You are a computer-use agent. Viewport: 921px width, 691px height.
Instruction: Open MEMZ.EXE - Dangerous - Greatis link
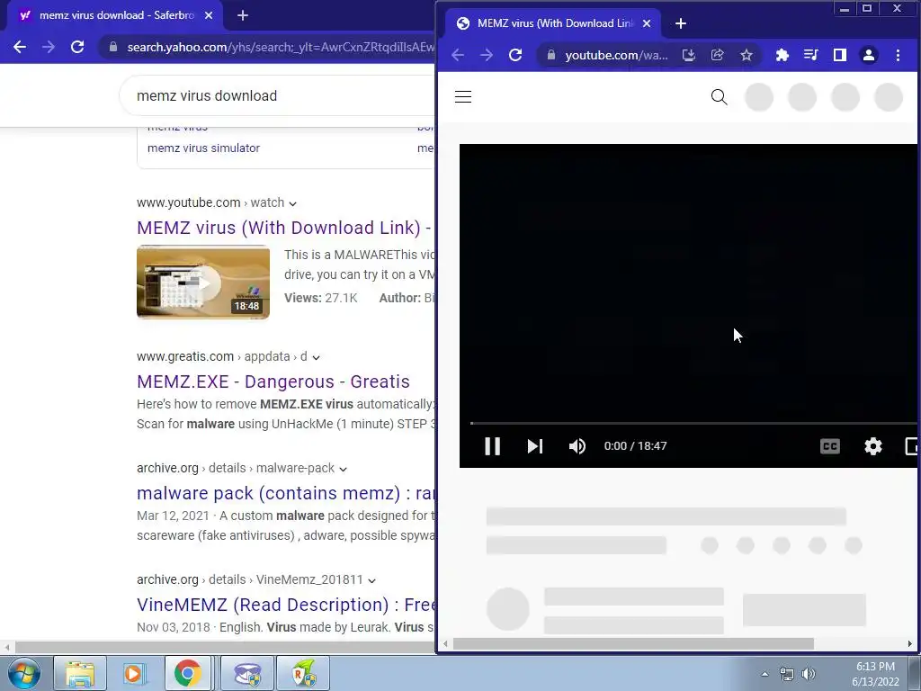(x=273, y=381)
